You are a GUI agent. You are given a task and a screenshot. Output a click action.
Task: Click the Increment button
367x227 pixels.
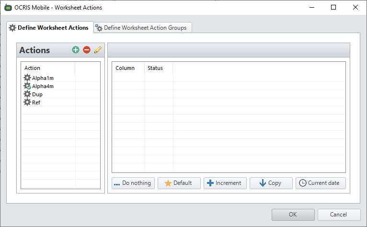[x=225, y=183]
